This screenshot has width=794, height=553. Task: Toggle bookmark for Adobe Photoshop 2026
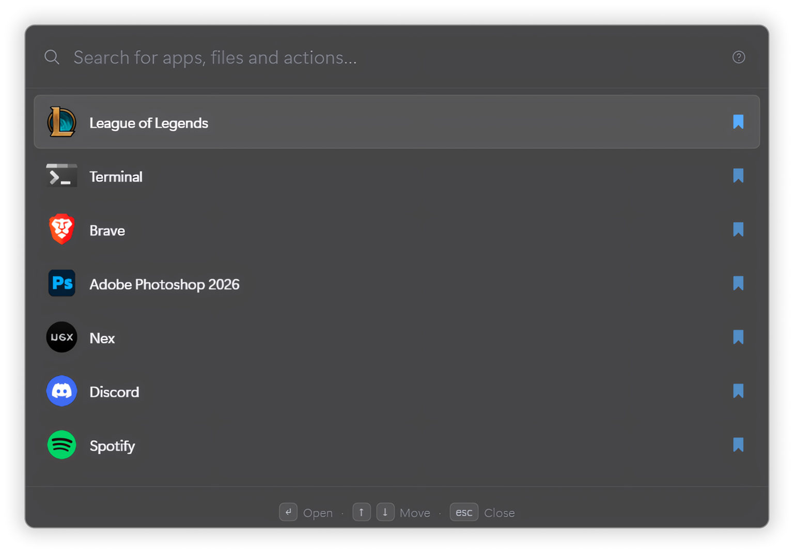tap(738, 283)
